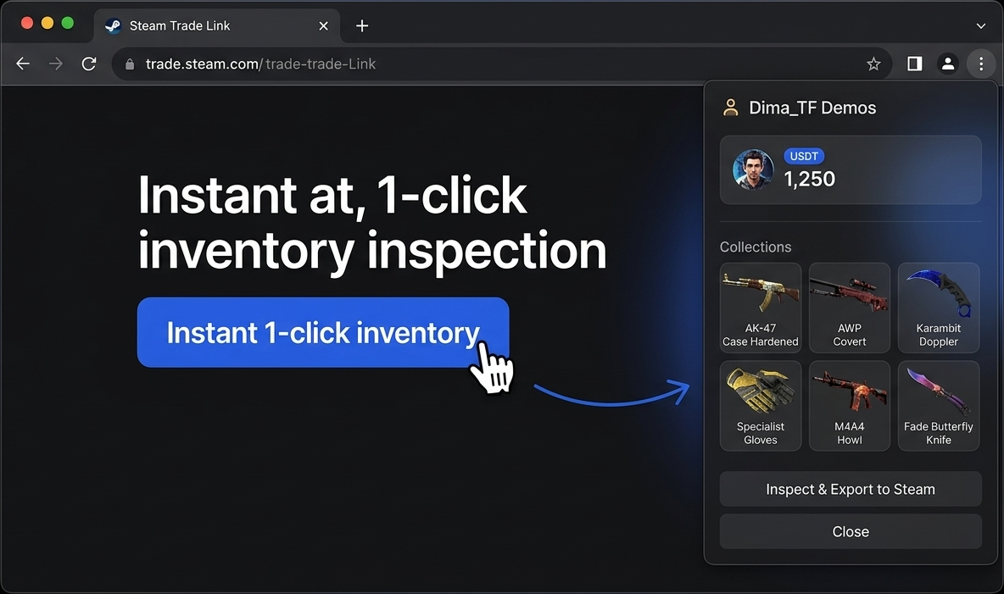Bookmark page with the star icon
Viewport: 1004px width, 594px height.
(873, 64)
